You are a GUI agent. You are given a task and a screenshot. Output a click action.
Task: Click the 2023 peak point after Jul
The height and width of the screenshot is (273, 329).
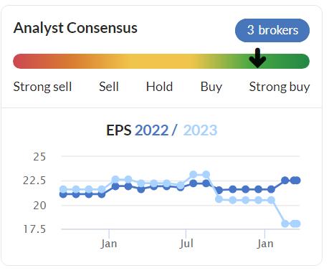[194, 175]
